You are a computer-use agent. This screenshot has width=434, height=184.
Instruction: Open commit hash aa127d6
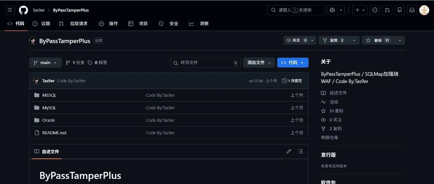(x=256, y=81)
